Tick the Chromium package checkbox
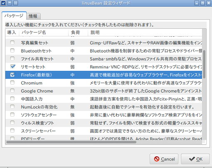 (12, 83)
